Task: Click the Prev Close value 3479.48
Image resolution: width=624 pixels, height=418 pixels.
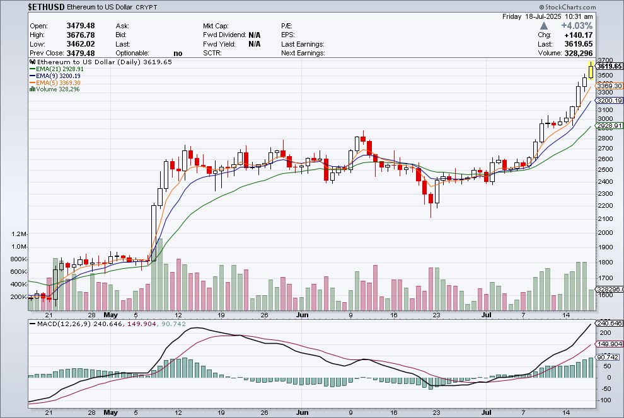Action: coord(81,54)
